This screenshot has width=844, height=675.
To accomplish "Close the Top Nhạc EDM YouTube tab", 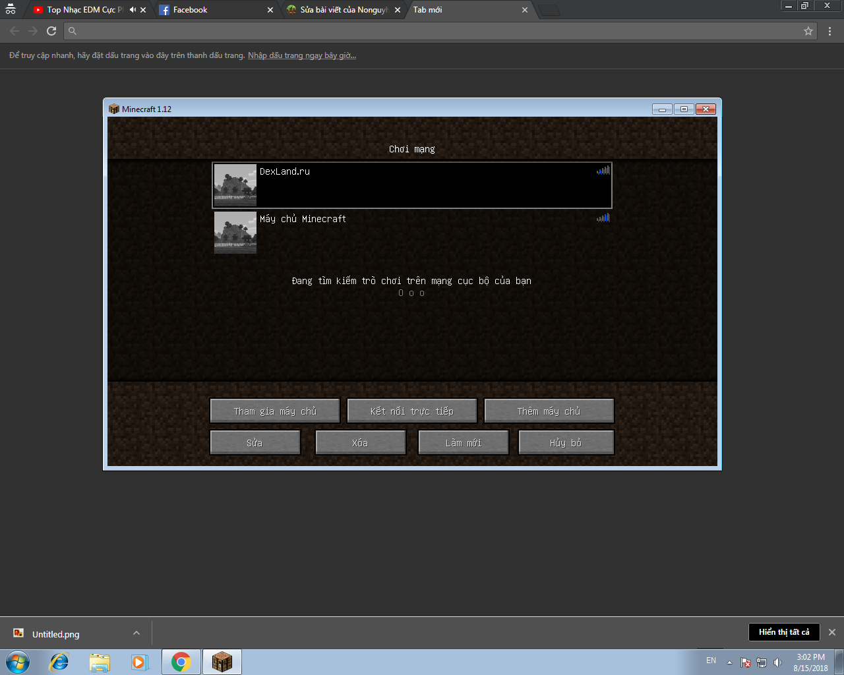I will (x=143, y=10).
